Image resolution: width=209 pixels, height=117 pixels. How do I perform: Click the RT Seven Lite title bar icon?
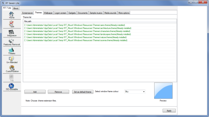tap(3, 3)
